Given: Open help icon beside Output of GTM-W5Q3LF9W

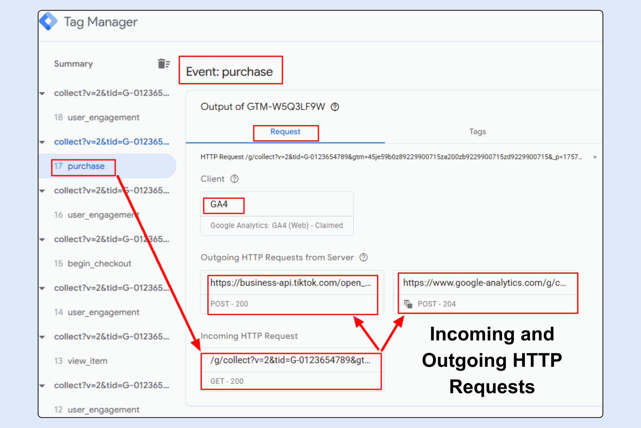Looking at the screenshot, I should [x=335, y=107].
